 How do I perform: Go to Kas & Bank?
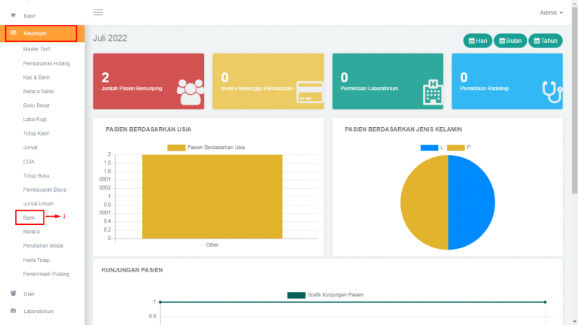pyautogui.click(x=36, y=77)
